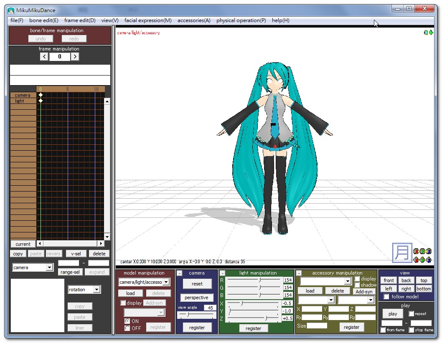Enable accessory shadow checkbox
This screenshot has height=343, width=442.
[x=357, y=285]
